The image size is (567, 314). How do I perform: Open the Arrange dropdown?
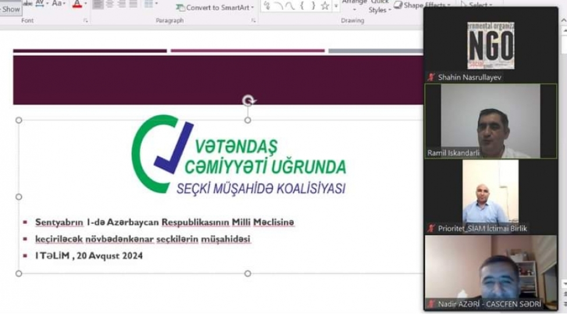pos(354,5)
